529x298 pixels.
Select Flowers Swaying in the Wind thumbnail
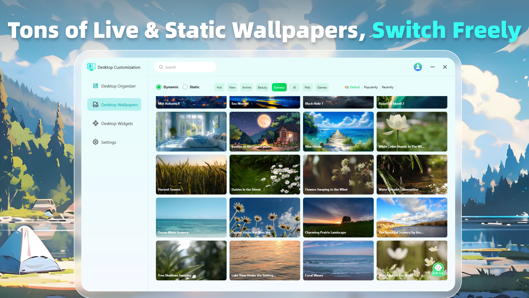338,175
